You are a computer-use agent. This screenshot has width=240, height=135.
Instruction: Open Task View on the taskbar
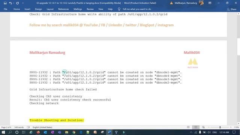24,132
